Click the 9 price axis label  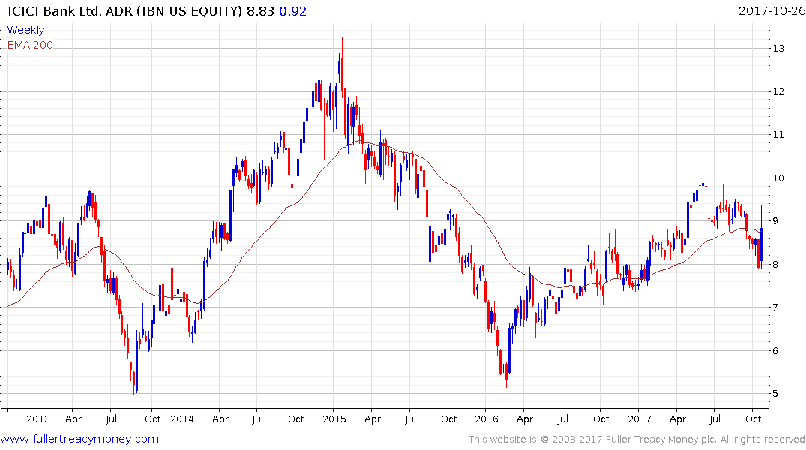tap(775, 221)
